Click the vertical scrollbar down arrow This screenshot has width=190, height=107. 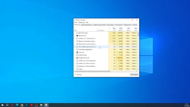pyautogui.click(x=138, y=70)
